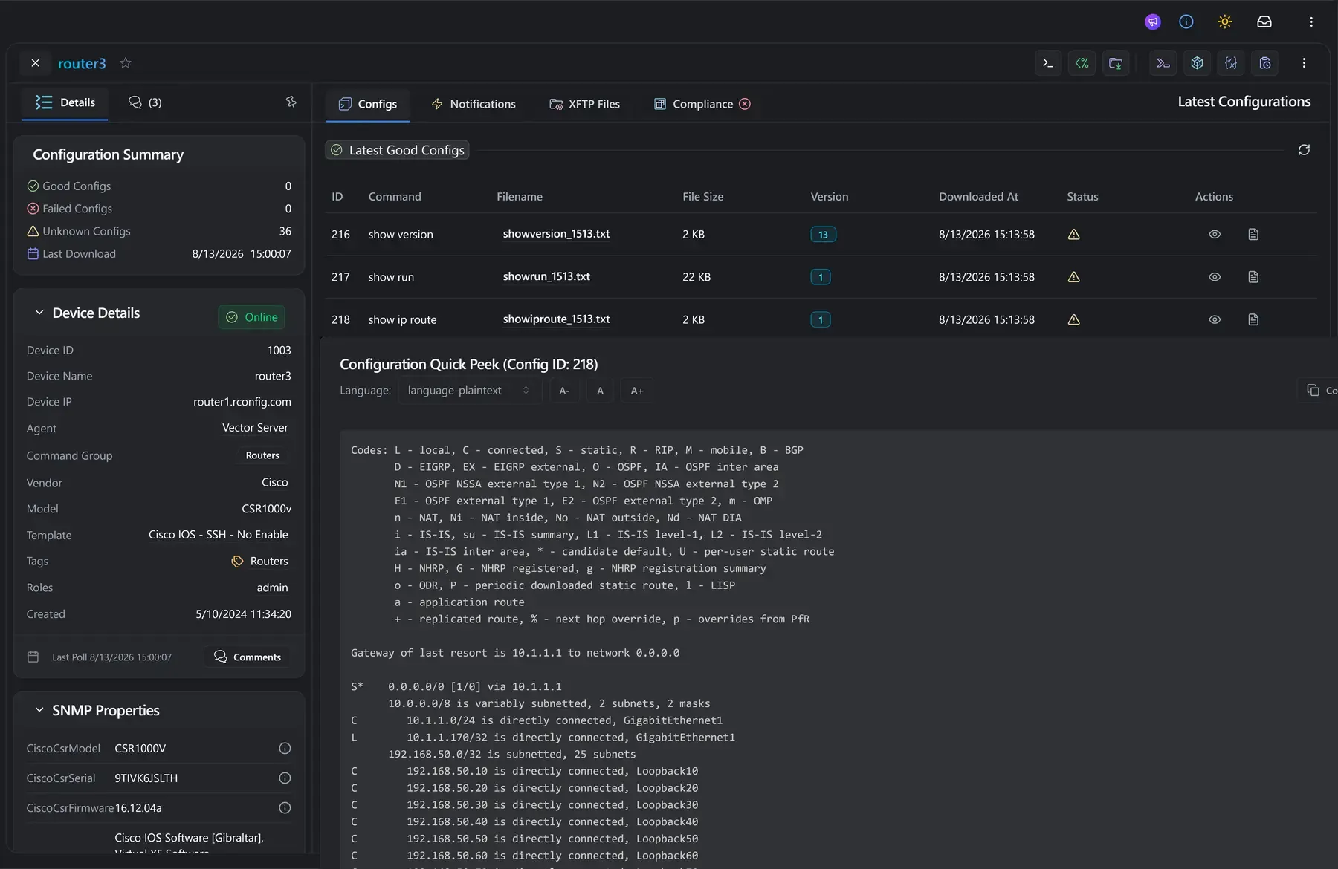Image resolution: width=1338 pixels, height=869 pixels.
Task: Show info for CiscoCsrFirmware property
Action: pyautogui.click(x=285, y=808)
